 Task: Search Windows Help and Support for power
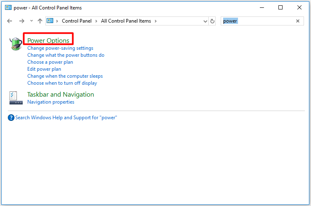66,118
